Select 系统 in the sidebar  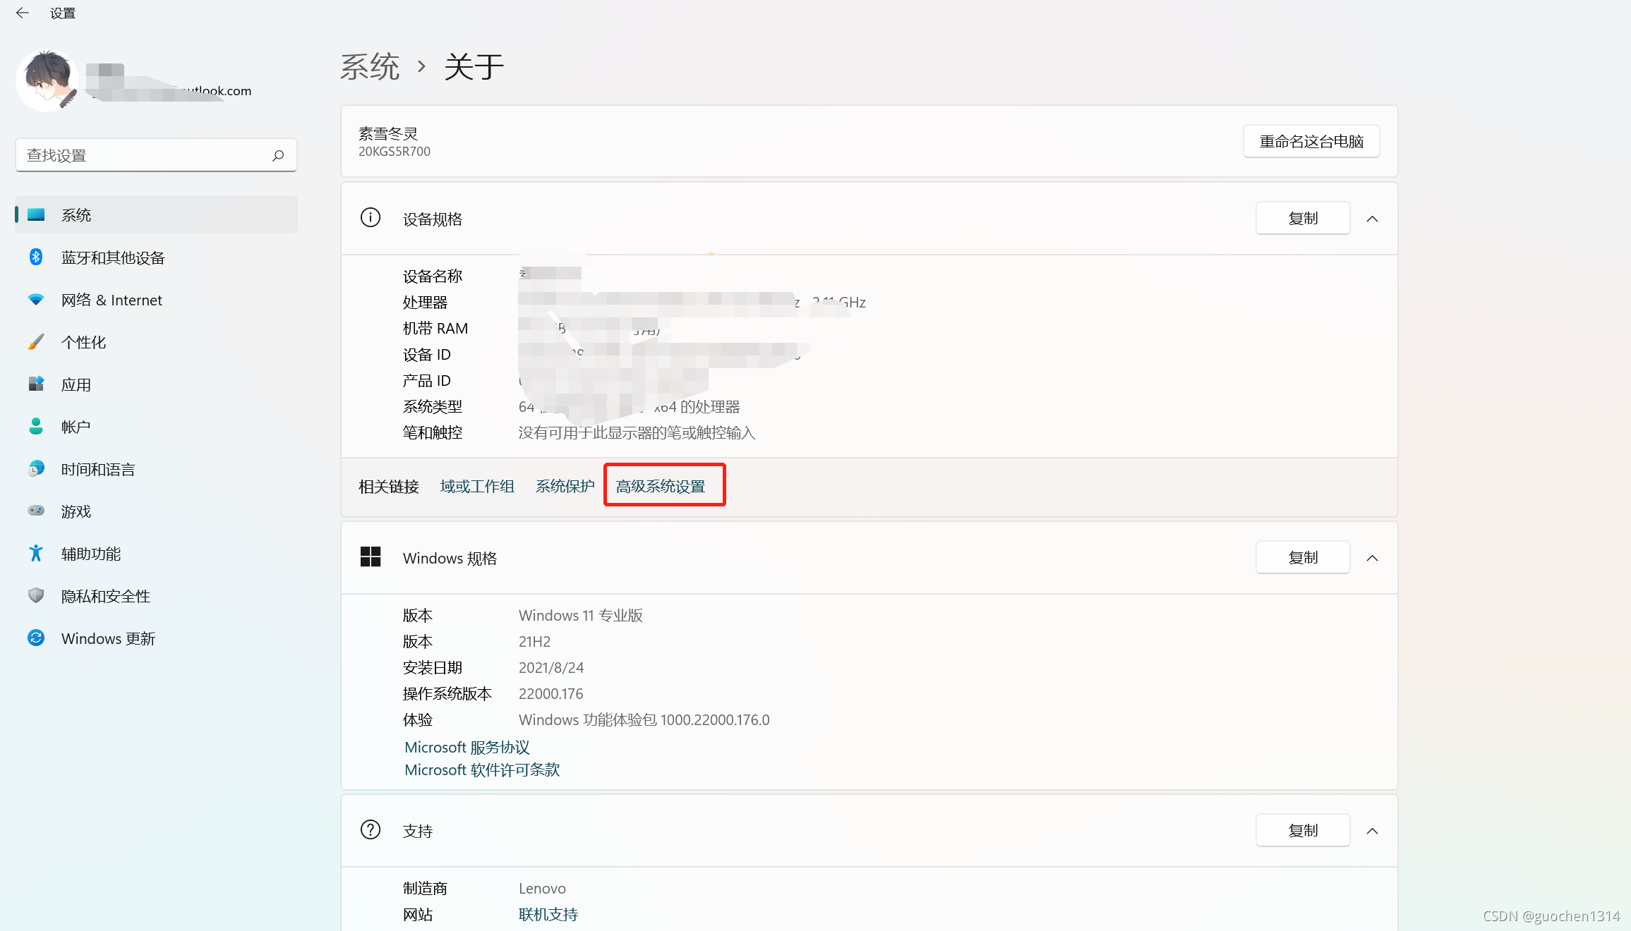coord(76,214)
